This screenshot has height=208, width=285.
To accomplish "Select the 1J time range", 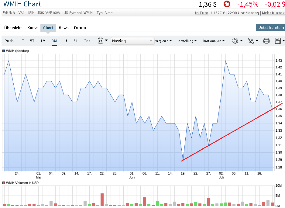I will pyautogui.click(x=65, y=41).
